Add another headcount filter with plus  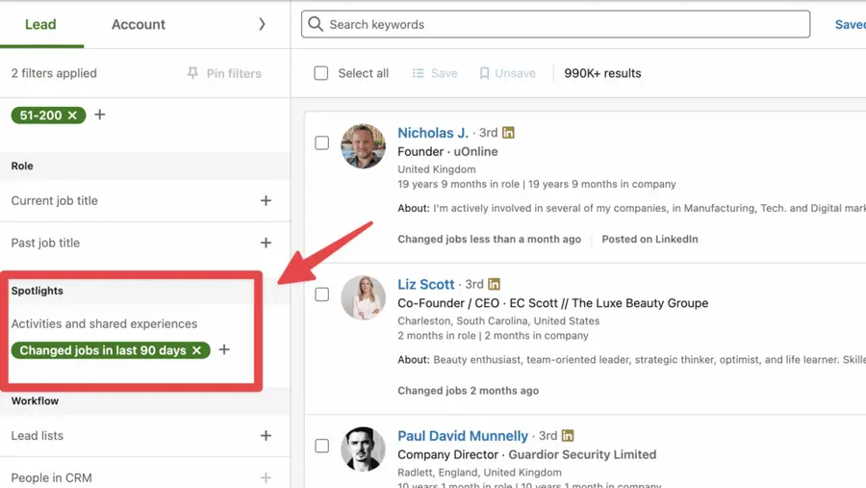[99, 115]
